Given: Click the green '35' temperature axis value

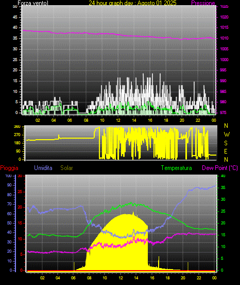Looking at the screenshot, I should pyautogui.click(x=223, y=187).
